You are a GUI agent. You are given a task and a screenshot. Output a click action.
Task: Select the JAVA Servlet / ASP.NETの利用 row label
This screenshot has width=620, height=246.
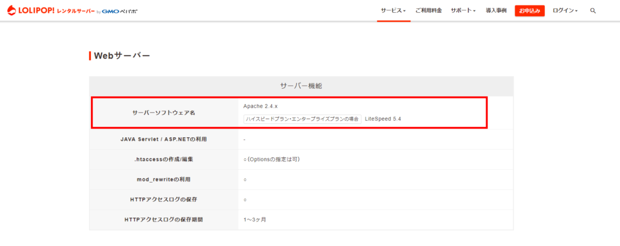163,140
